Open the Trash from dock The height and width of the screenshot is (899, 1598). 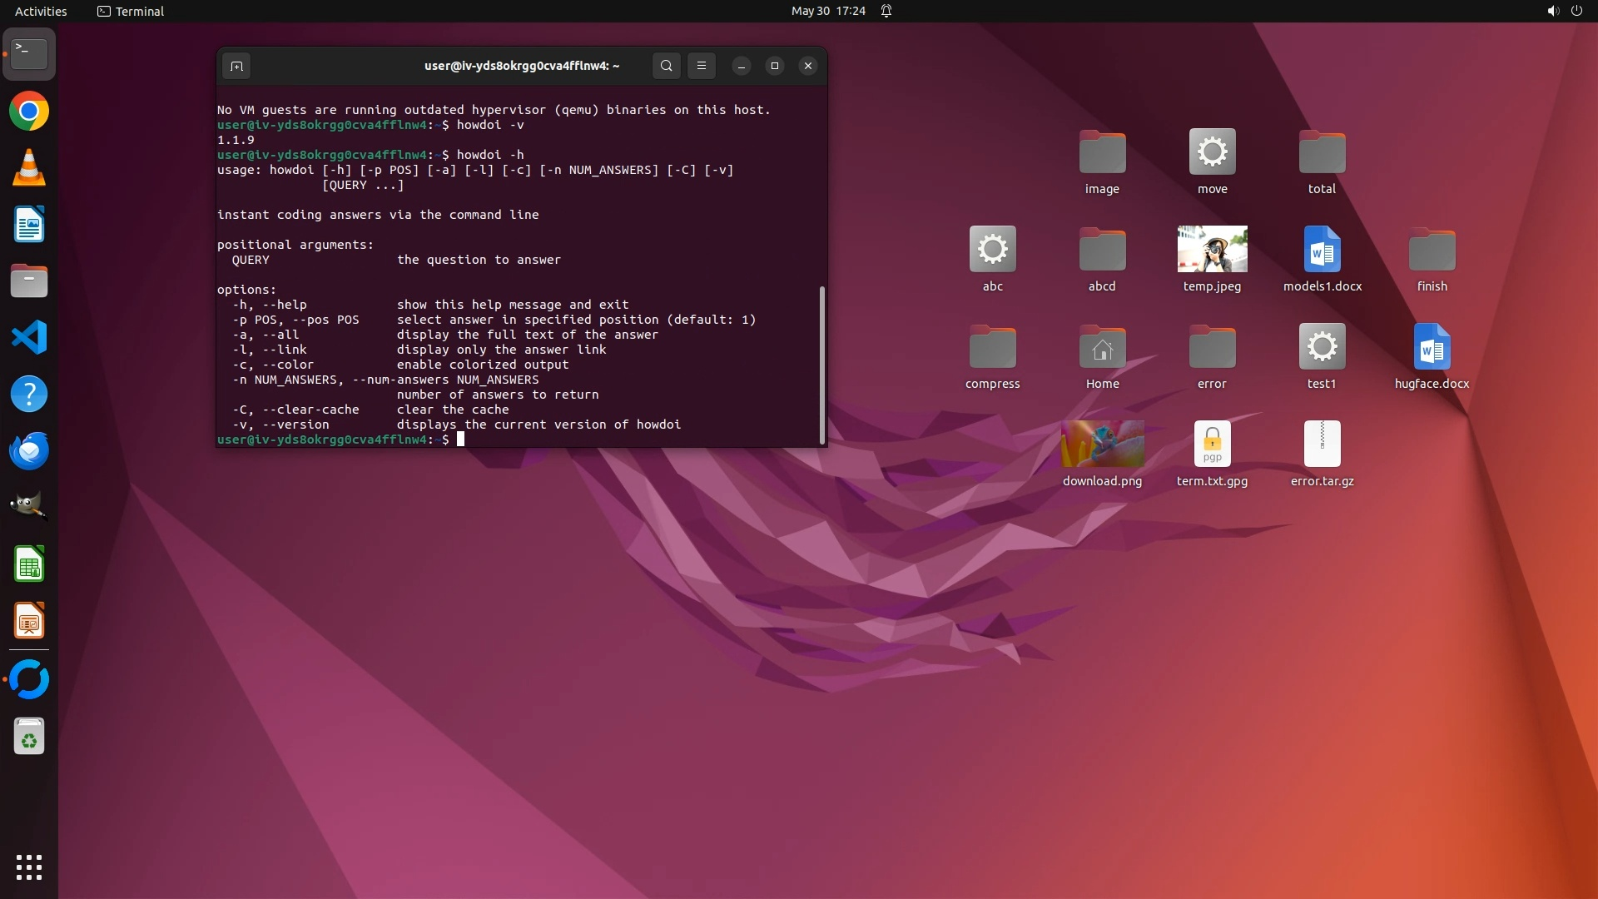tap(29, 737)
